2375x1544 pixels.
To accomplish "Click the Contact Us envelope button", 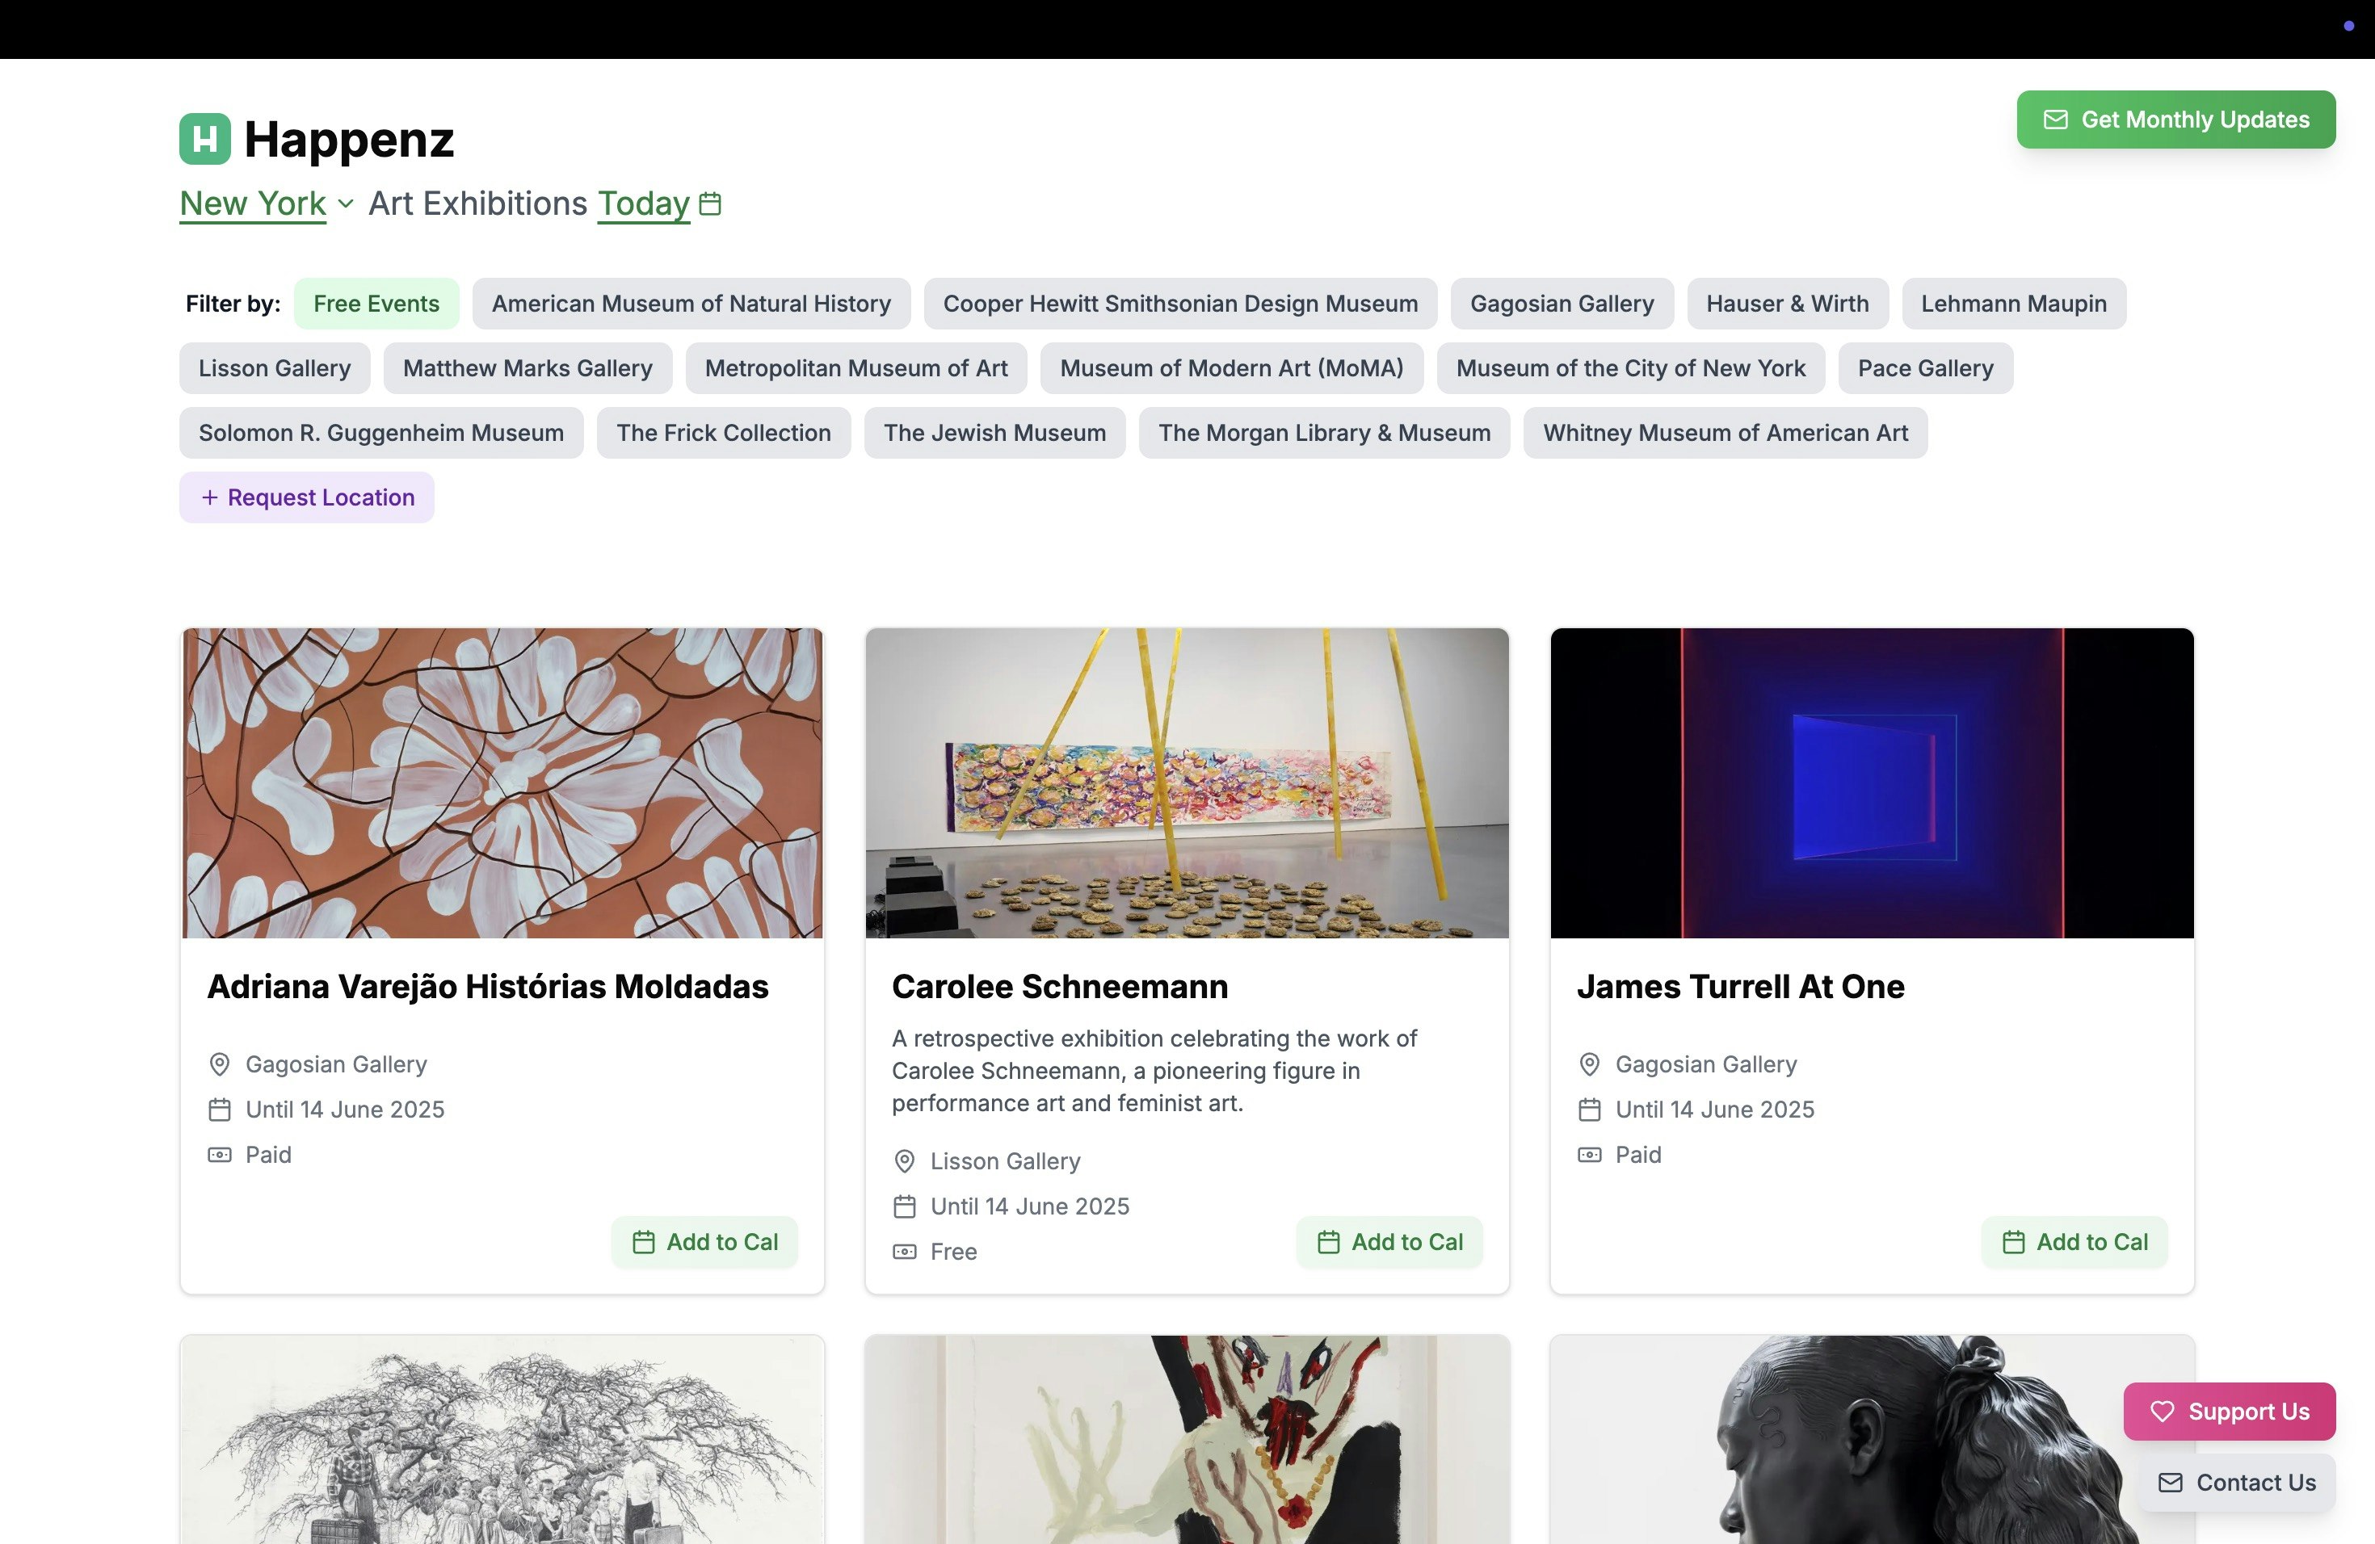I will pyautogui.click(x=2236, y=1483).
